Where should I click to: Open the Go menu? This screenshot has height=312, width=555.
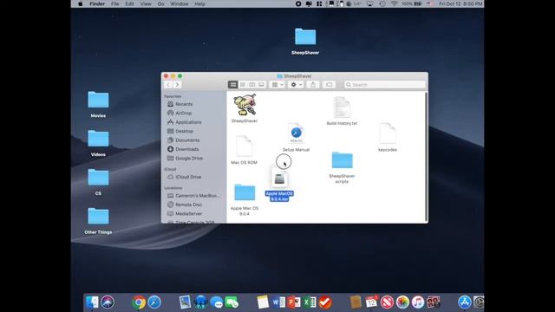(160, 3)
